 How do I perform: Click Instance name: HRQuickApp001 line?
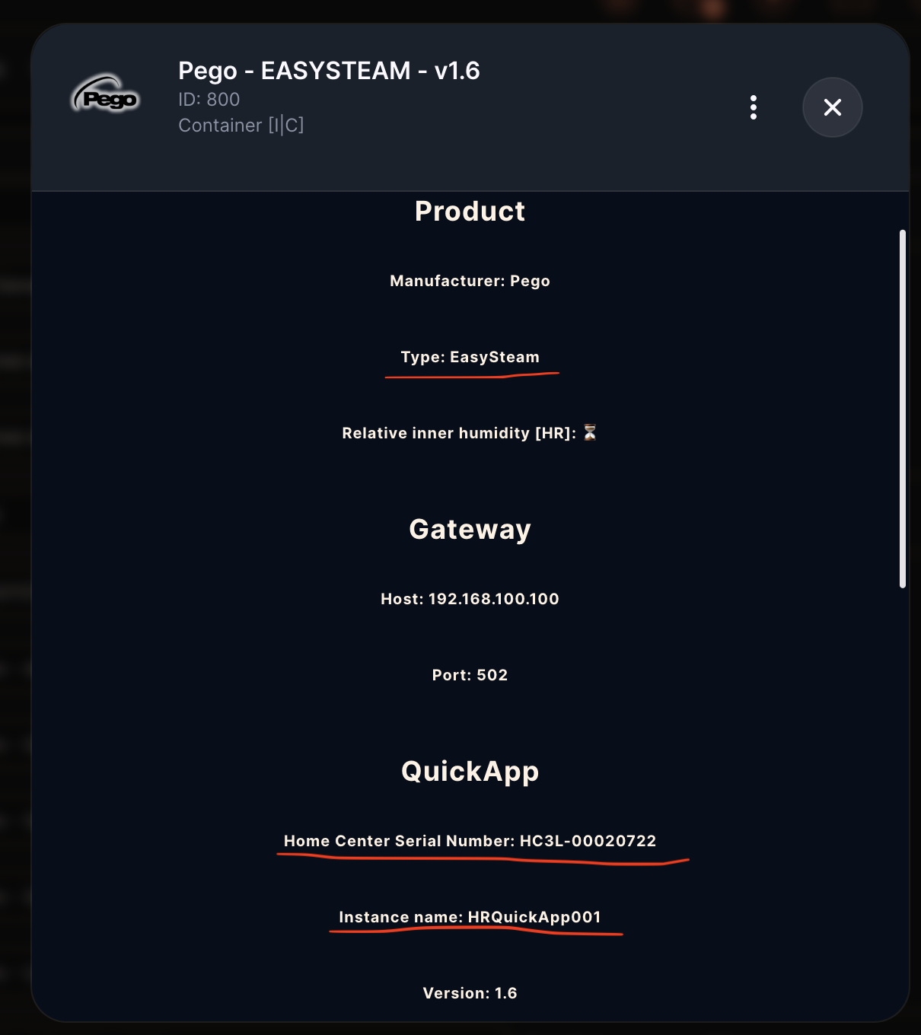click(470, 917)
